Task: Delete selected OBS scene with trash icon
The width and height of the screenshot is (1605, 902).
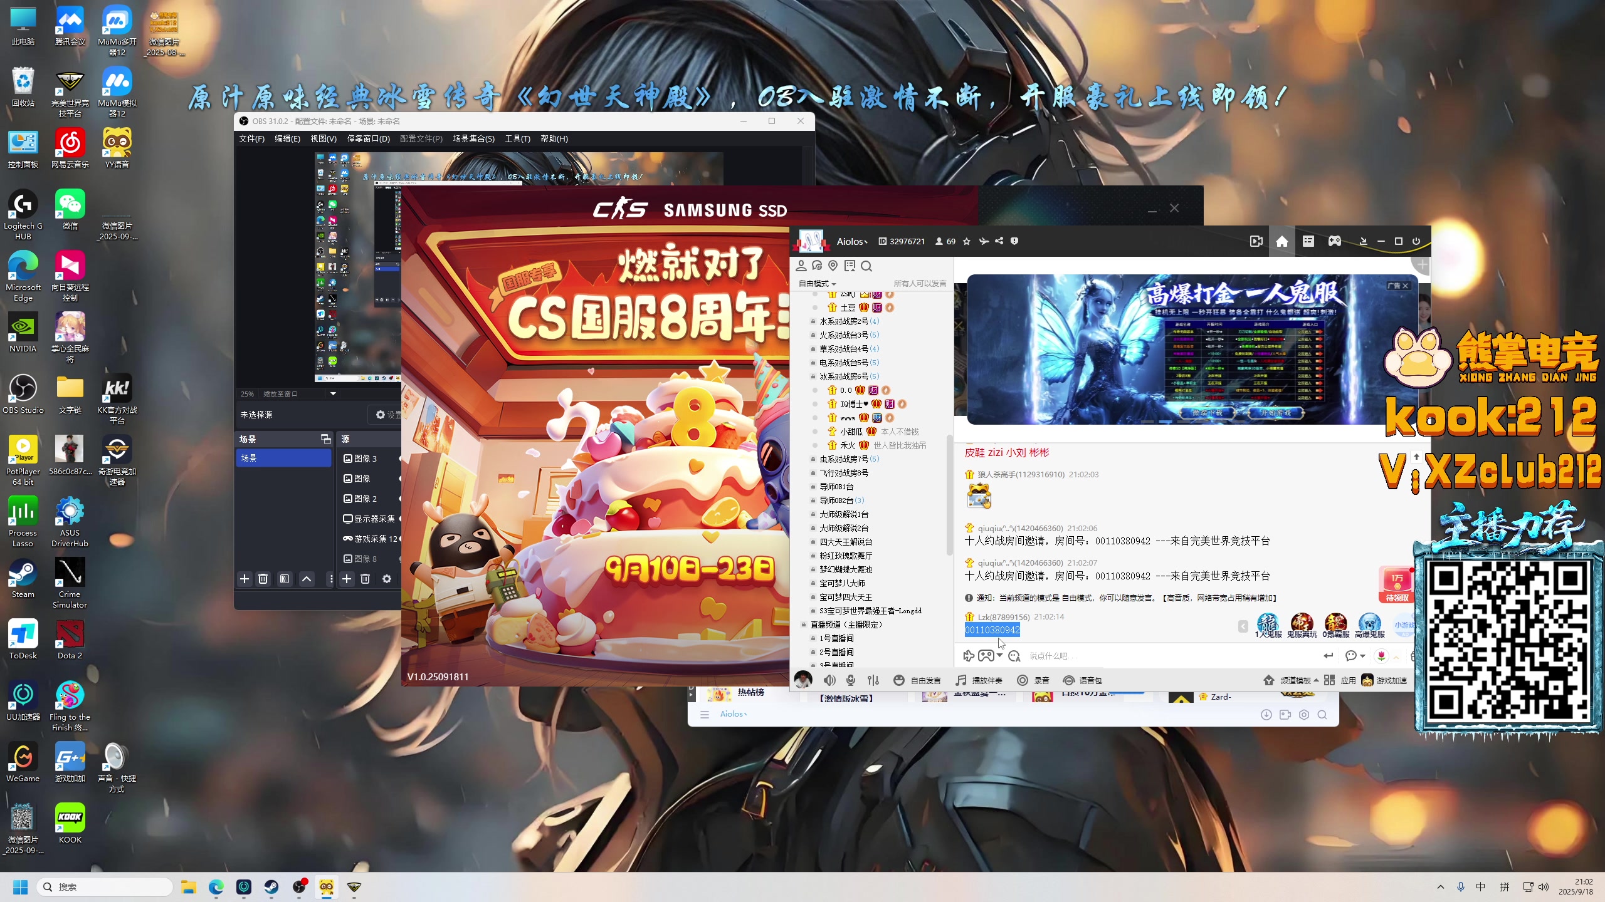Action: pos(263,579)
